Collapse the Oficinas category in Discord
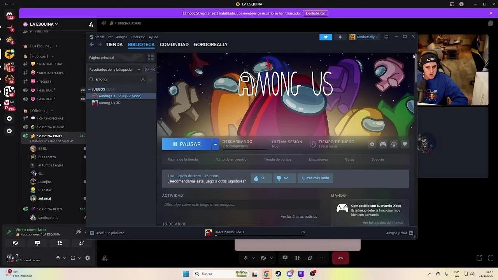 point(39,110)
